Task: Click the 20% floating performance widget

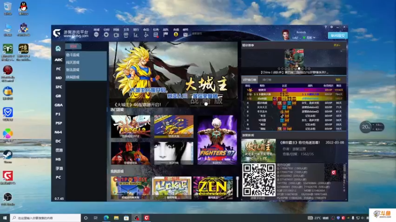Action: (x=372, y=127)
